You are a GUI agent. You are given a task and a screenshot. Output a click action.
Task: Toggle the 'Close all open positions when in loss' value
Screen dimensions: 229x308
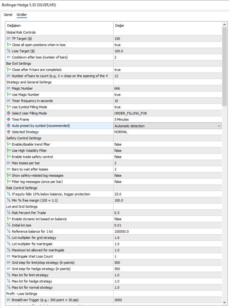click(x=167, y=45)
